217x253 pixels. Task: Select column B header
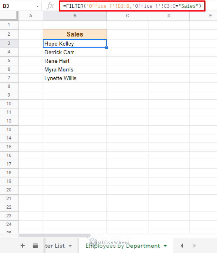pyautogui.click(x=75, y=16)
